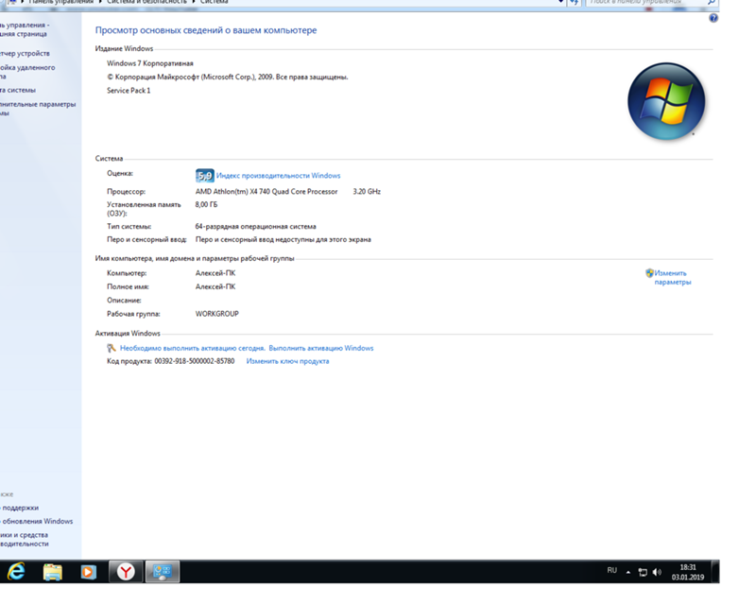Go to Control Panel home page link
Screen dimensions: 756x605
point(25,29)
